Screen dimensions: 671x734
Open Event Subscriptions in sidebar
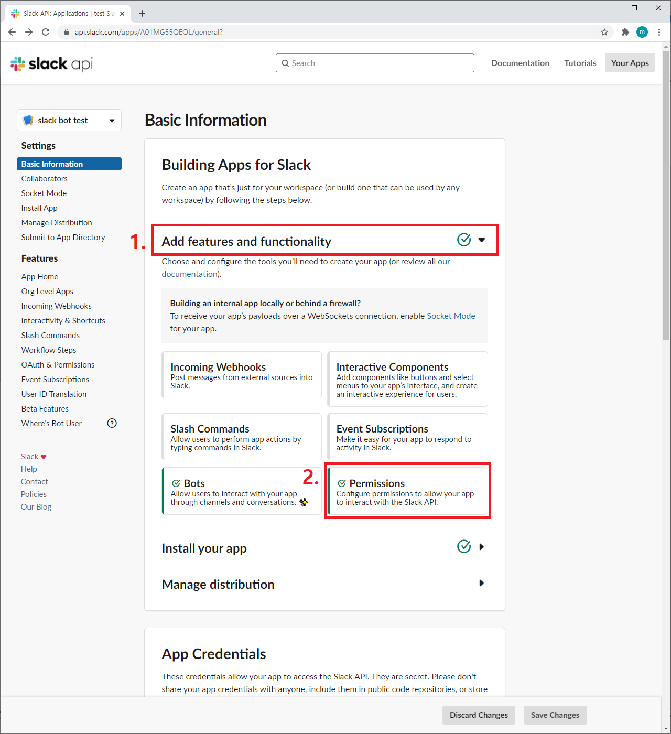(x=55, y=380)
